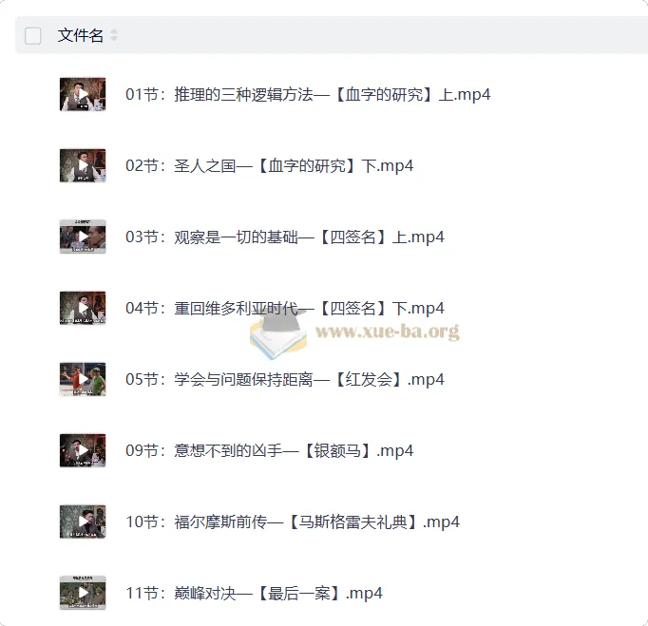Viewport: 648px width, 626px height.
Task: Click play icon on 04节 thumbnail
Action: pos(83,308)
